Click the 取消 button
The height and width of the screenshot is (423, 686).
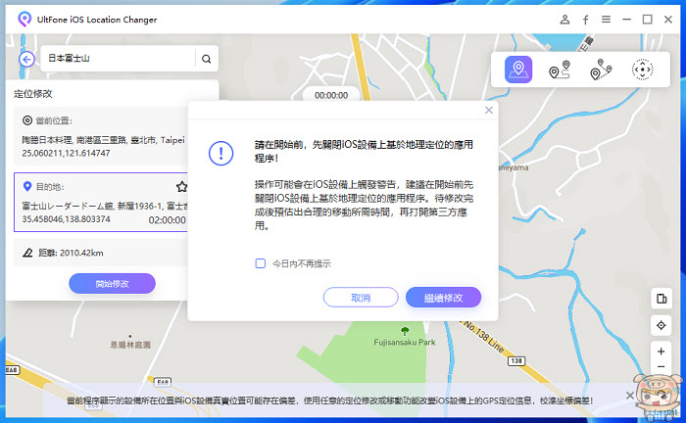click(x=361, y=298)
